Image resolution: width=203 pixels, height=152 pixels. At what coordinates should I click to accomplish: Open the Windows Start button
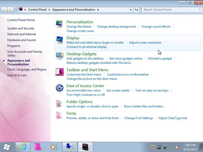(7, 147)
